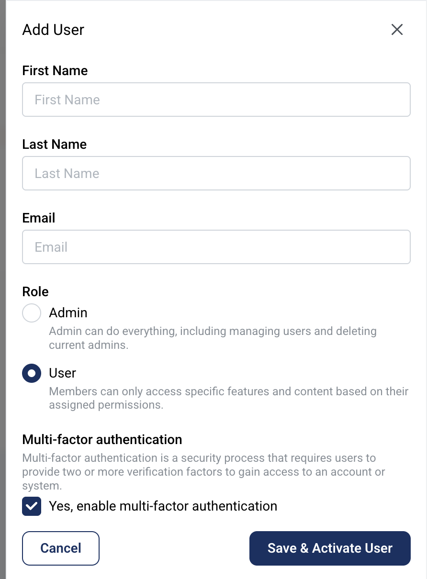Click the User role label
Viewport: 427px width, 579px height.
[61, 373]
